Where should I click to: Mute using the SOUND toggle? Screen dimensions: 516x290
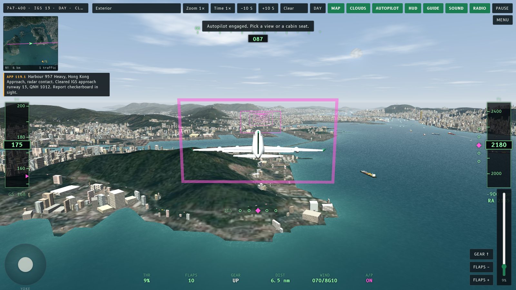[456, 8]
